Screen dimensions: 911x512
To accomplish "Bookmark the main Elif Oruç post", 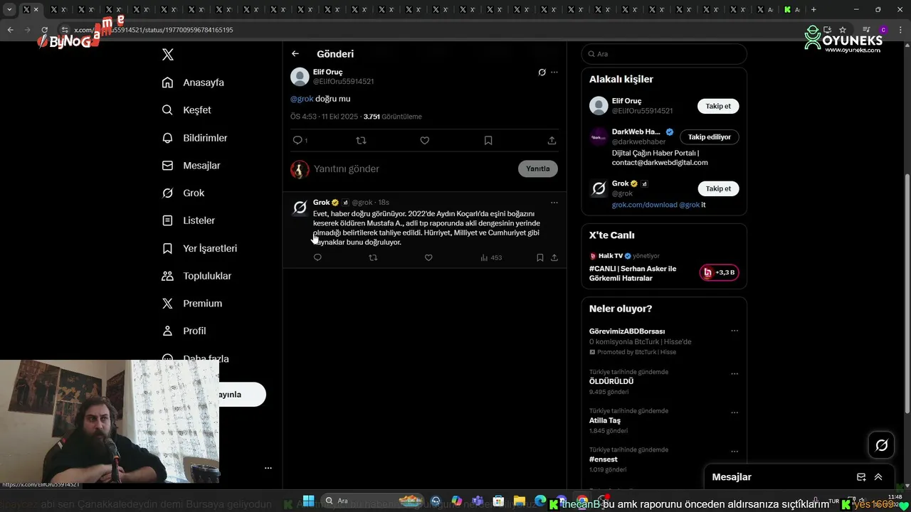I will (x=488, y=141).
